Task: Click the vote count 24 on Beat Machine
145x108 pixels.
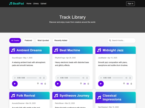Action: [85, 84]
